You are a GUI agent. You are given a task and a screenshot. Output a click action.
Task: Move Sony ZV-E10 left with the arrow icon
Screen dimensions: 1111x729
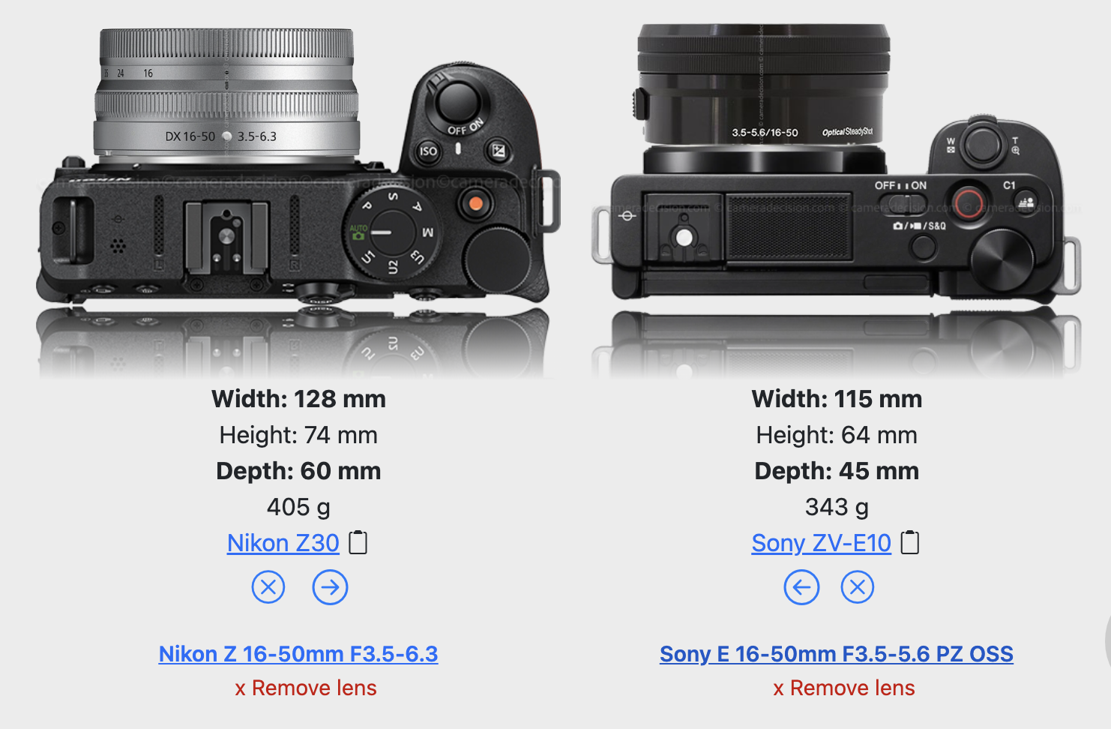[x=801, y=587]
